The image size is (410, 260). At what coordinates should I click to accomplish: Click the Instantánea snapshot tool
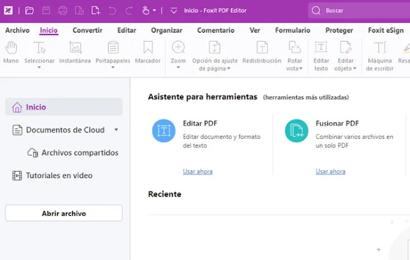pyautogui.click(x=75, y=52)
